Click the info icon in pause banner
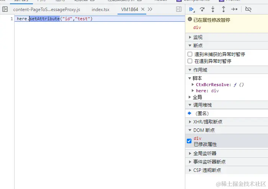268x189 pixels. 190,19
